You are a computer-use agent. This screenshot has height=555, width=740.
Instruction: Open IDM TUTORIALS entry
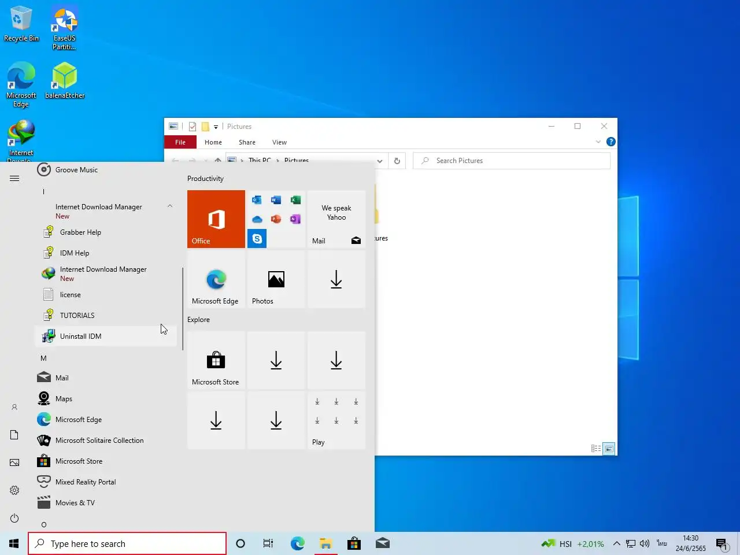(106, 315)
